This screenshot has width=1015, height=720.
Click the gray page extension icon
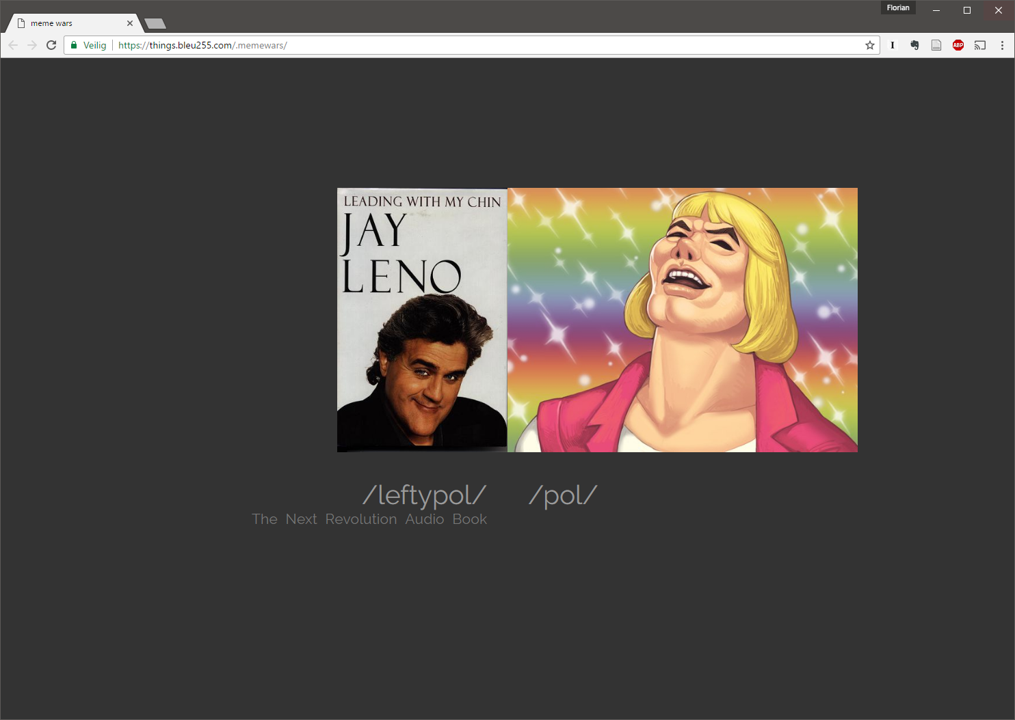(x=936, y=45)
